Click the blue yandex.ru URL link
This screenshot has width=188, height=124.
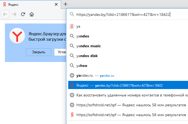tap(107, 76)
